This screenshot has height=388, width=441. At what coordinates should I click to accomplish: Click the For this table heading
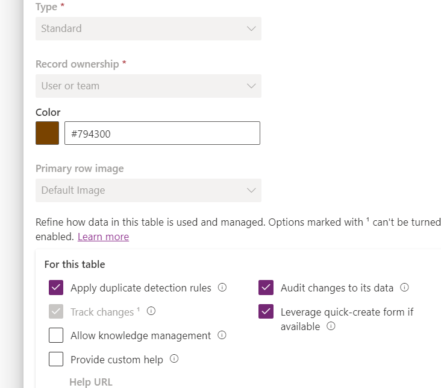(x=75, y=264)
